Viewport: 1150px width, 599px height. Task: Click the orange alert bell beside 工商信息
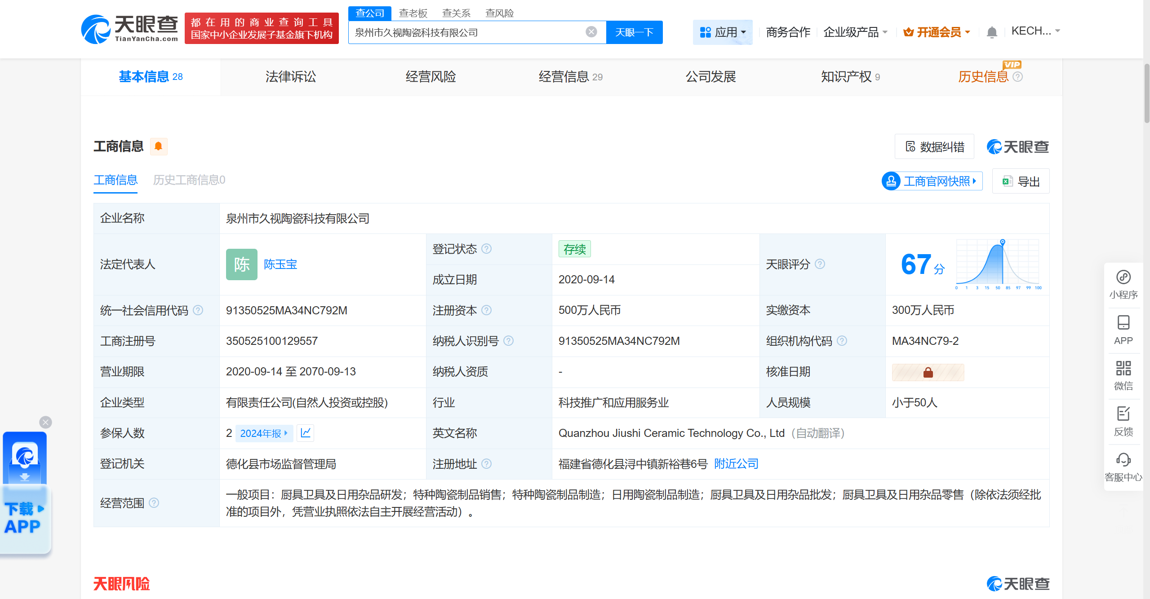click(158, 146)
